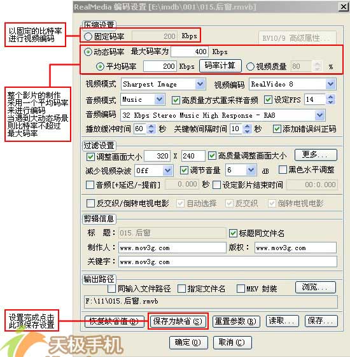Toggle the 添加错误纠正码 checkbox

tap(277, 129)
